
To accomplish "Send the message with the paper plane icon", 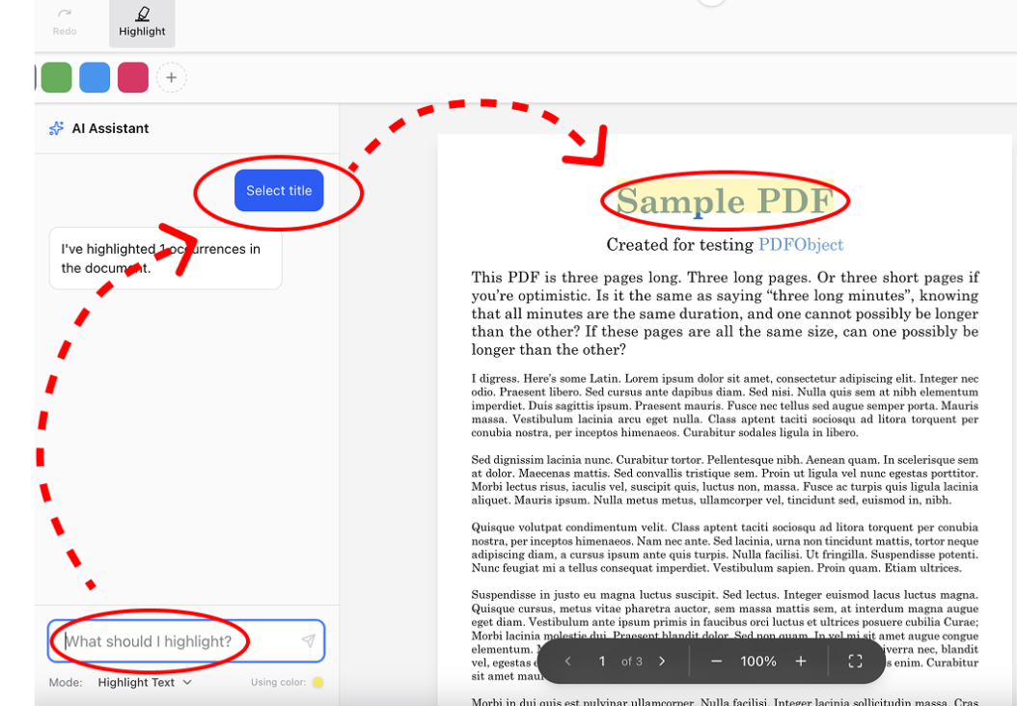I will pos(308,640).
